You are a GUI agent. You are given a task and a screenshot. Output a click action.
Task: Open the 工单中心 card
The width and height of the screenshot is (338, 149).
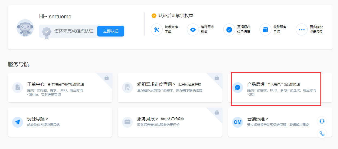tap(60, 88)
